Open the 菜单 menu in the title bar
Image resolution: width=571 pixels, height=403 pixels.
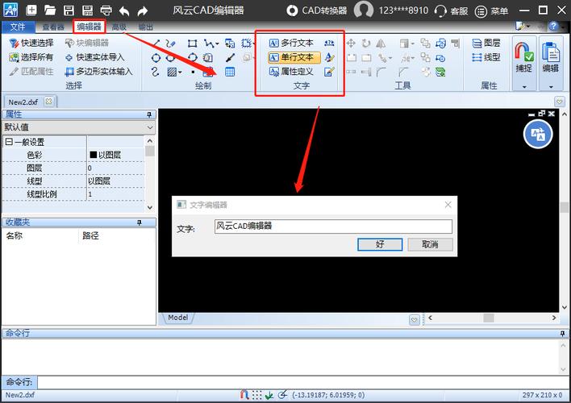491,11
